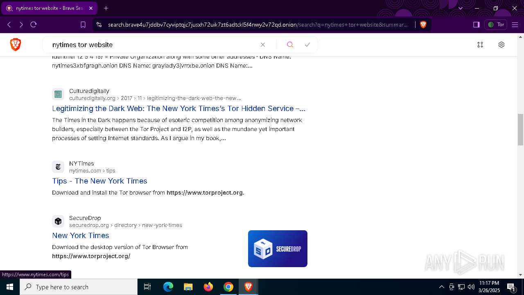Click the Brave lion logo on search page
This screenshot has height=295, width=524.
(16, 45)
